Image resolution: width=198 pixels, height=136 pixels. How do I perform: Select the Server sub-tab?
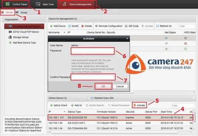click(7, 13)
